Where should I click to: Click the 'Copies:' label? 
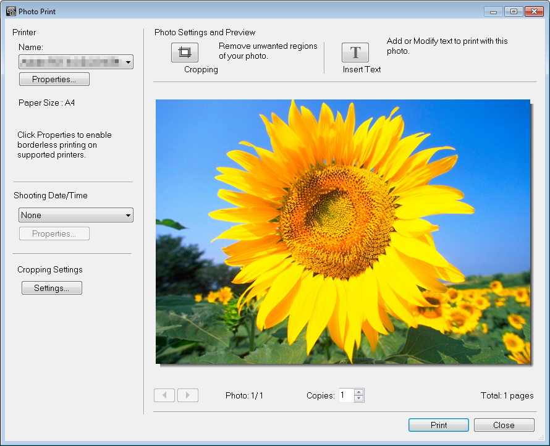point(321,395)
